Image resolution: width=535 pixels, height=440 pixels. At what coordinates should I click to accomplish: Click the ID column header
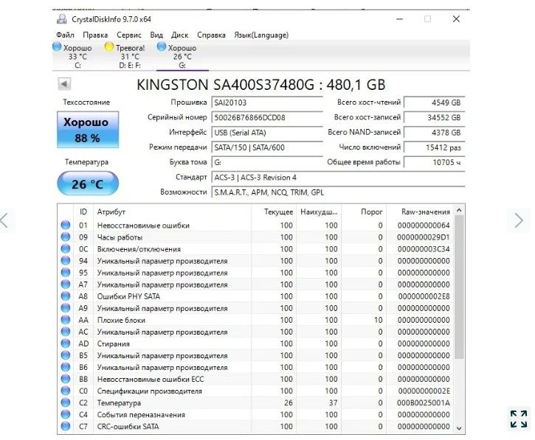click(x=83, y=212)
